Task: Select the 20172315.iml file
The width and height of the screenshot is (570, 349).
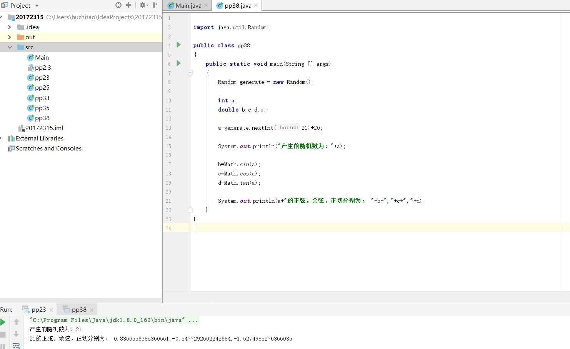Action: click(x=41, y=128)
